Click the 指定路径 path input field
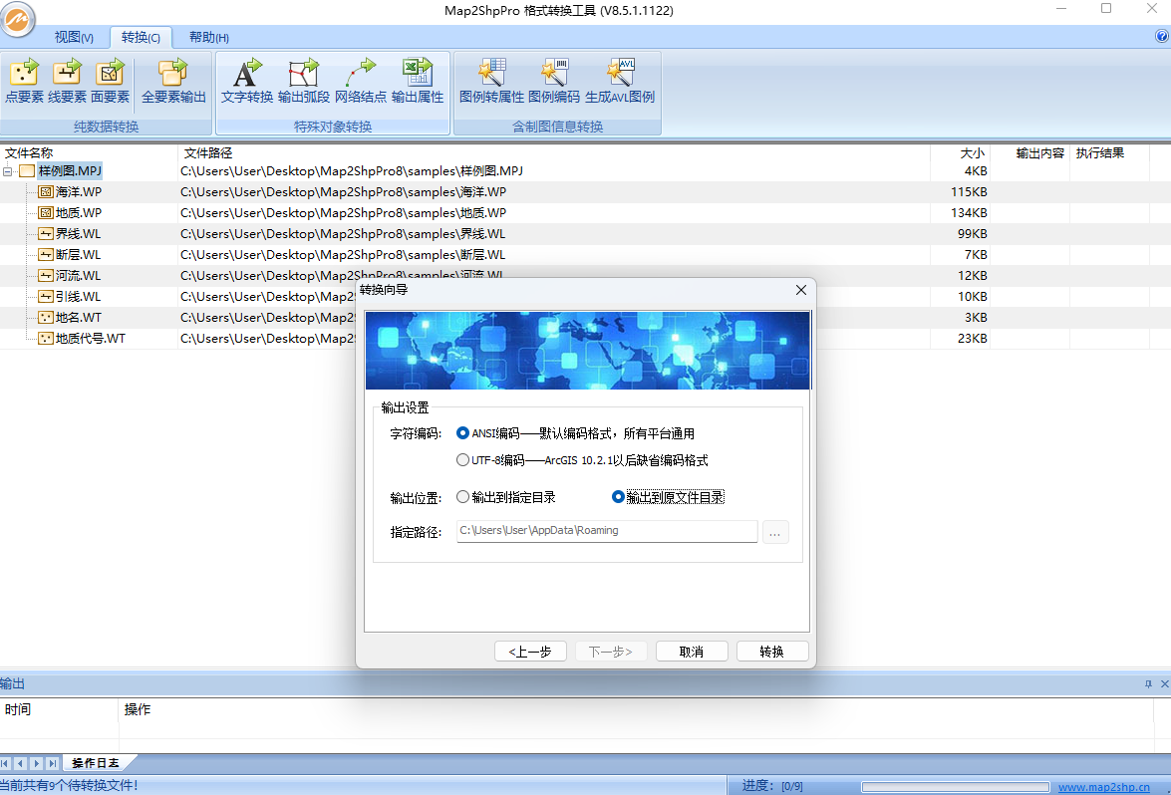 (x=607, y=531)
